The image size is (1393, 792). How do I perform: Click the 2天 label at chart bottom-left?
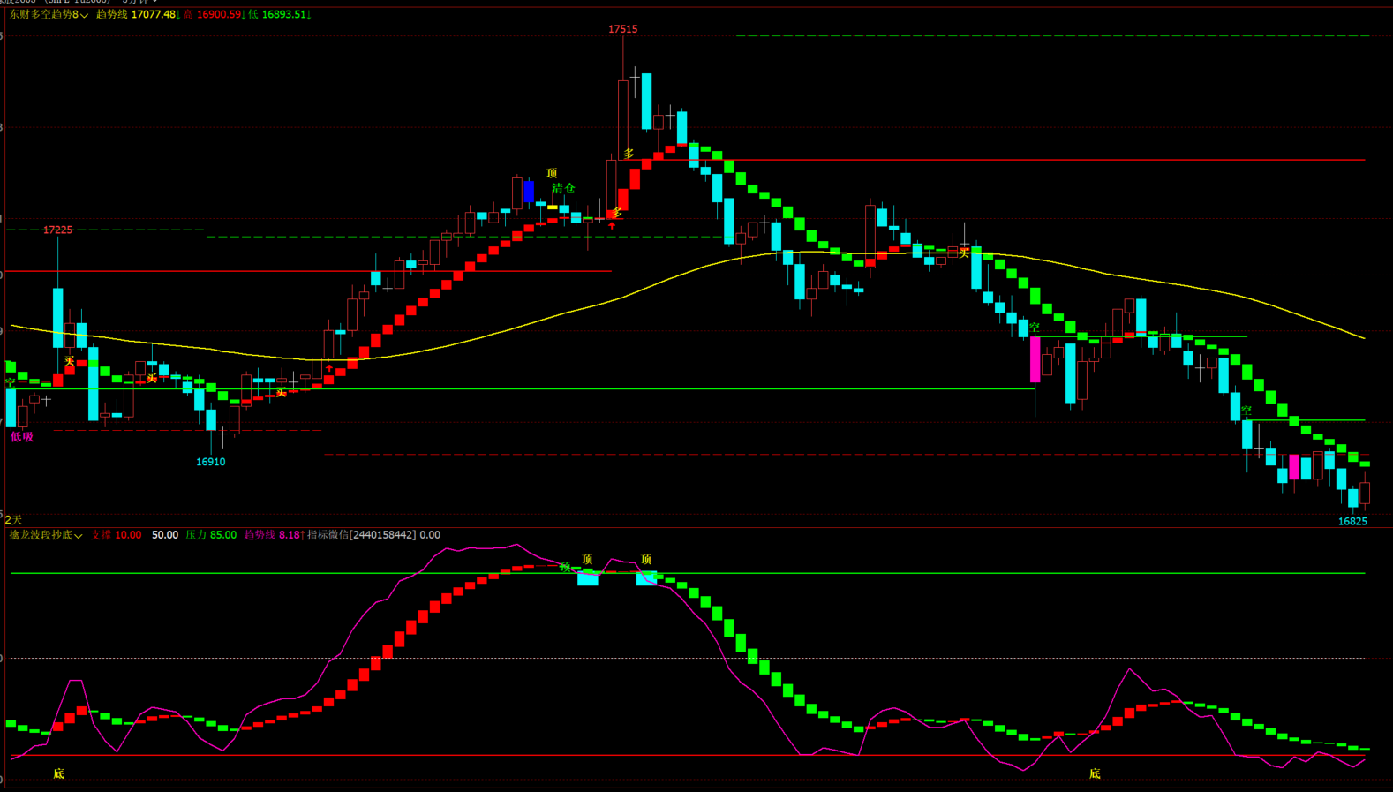(13, 520)
